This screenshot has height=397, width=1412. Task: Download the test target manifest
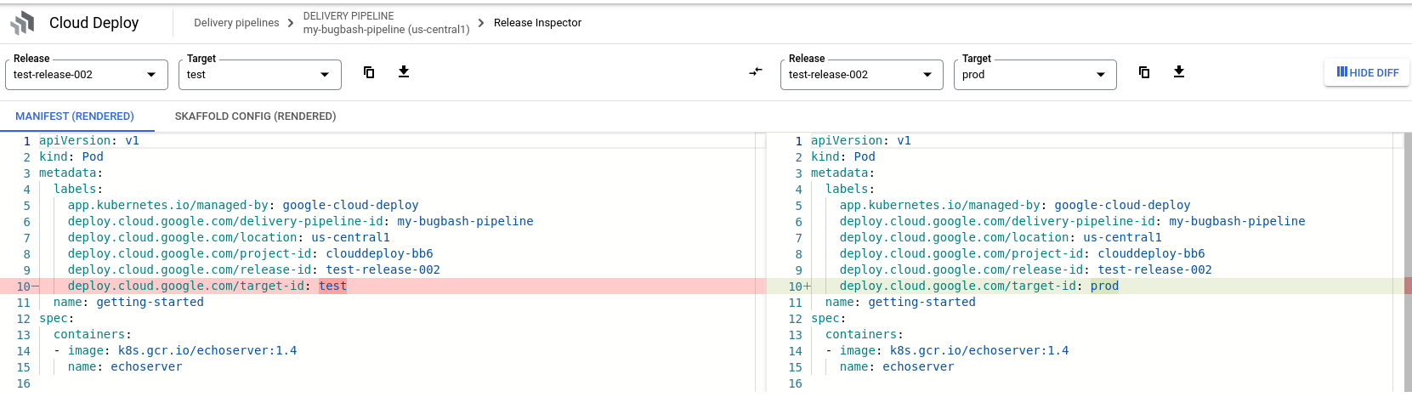(404, 72)
